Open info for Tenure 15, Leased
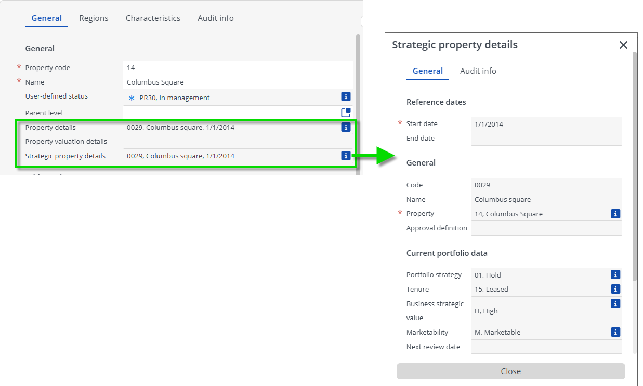This screenshot has width=643, height=386. (x=615, y=289)
